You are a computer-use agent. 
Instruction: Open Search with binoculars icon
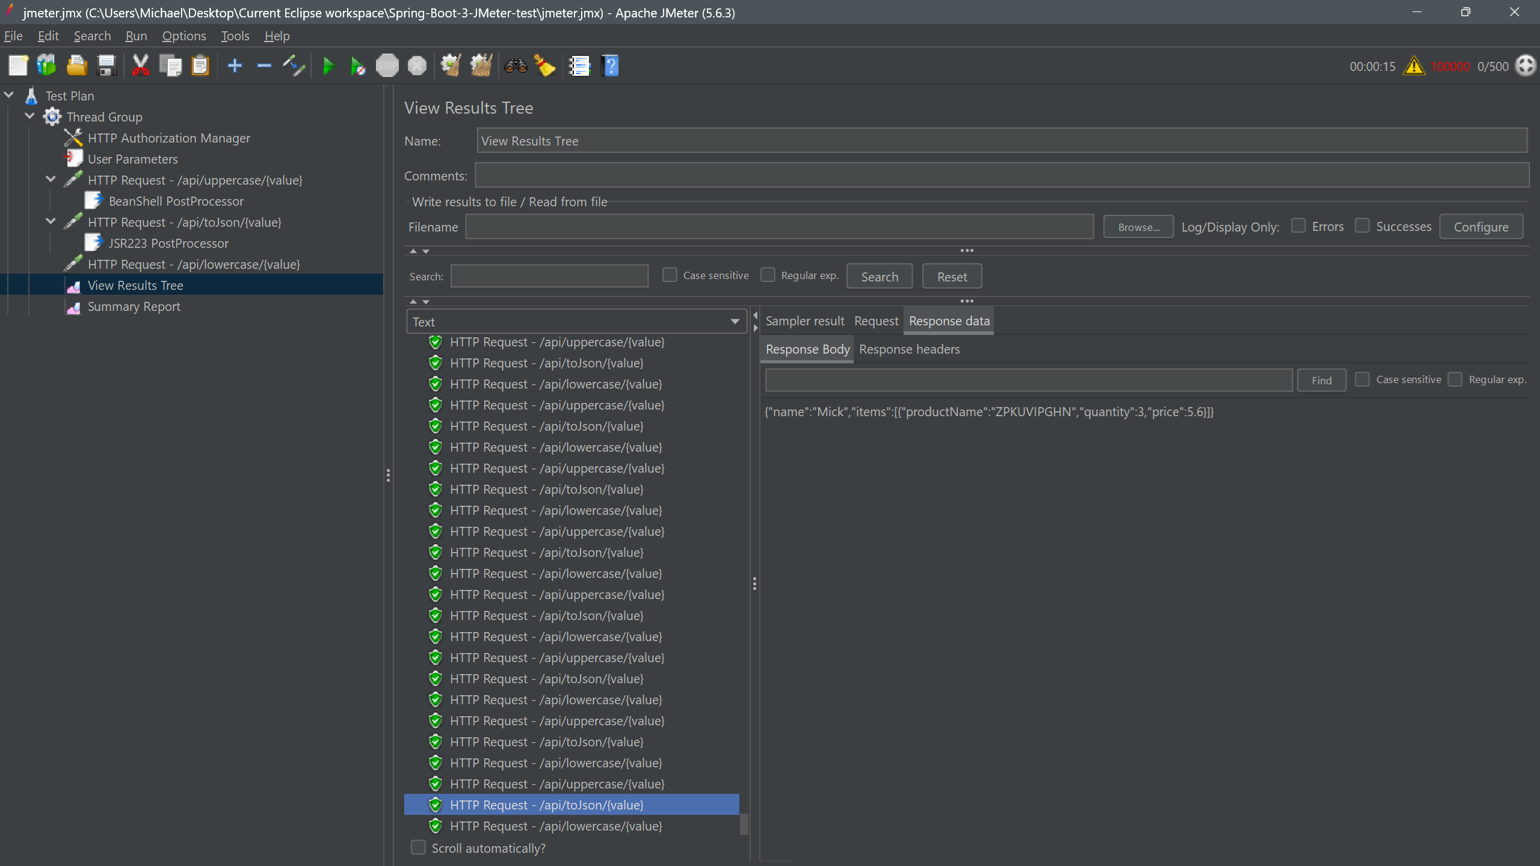516,66
